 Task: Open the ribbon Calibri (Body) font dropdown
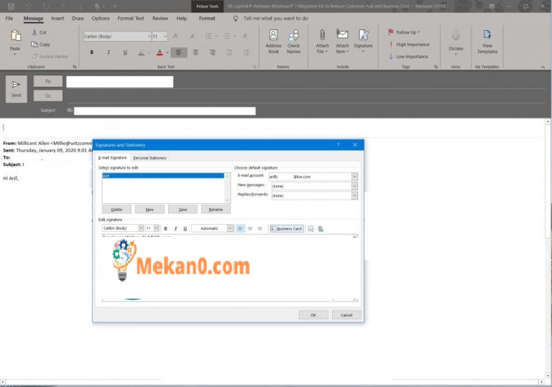point(149,36)
